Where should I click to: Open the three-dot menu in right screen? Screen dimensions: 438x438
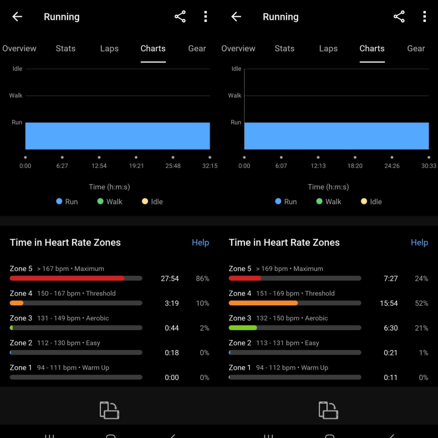(x=425, y=17)
